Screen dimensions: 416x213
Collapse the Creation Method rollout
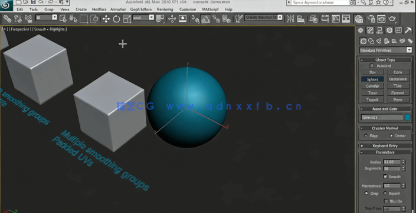point(385,128)
